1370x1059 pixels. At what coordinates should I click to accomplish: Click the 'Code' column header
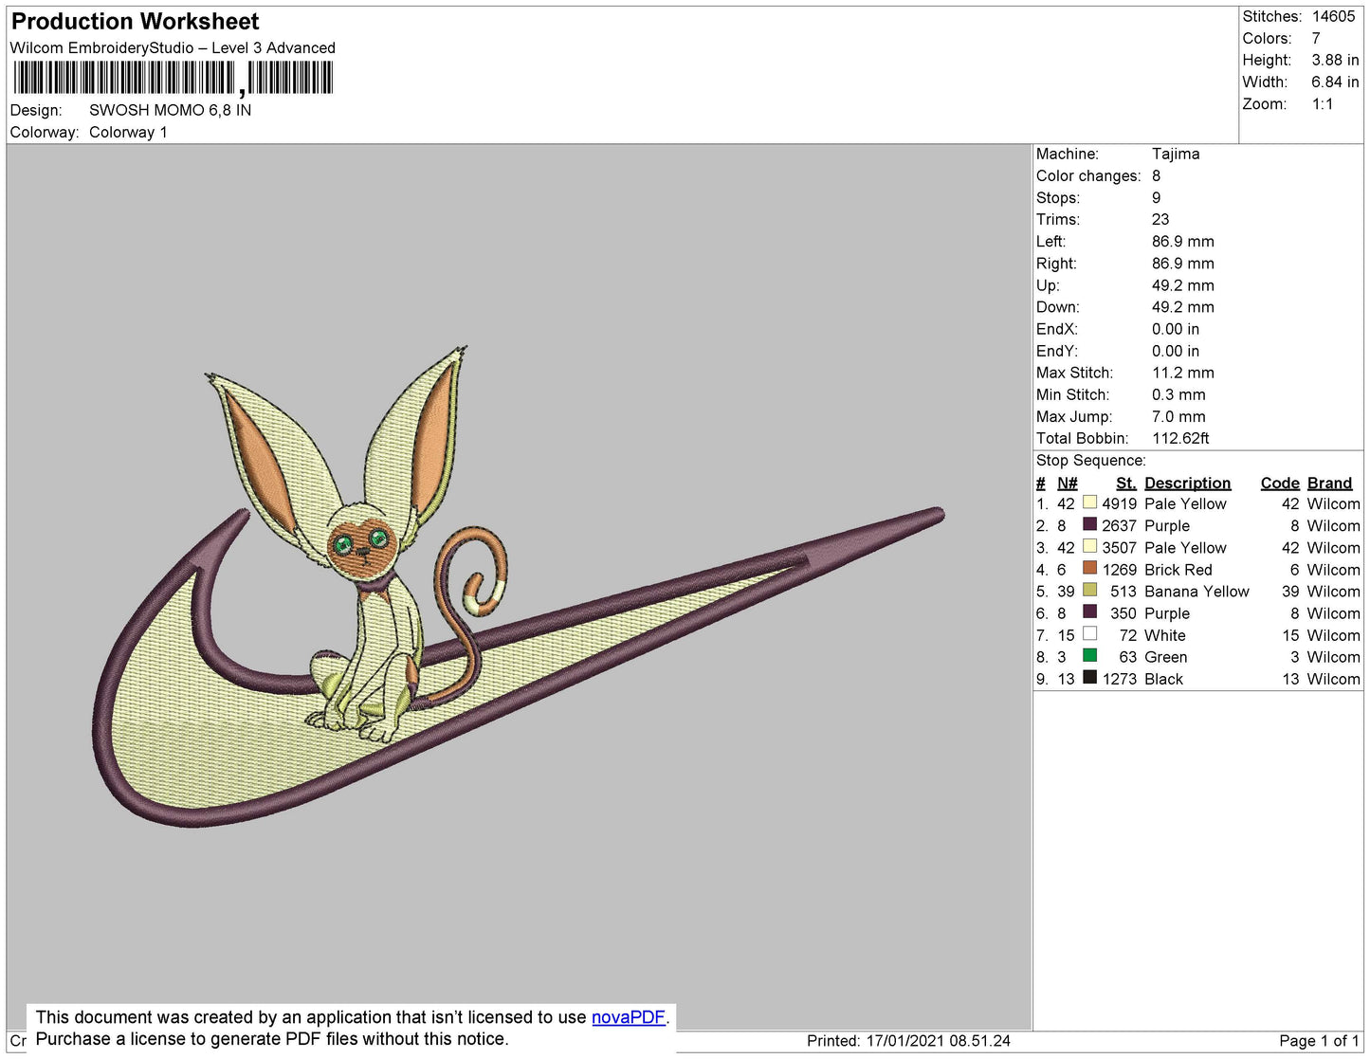tap(1280, 483)
